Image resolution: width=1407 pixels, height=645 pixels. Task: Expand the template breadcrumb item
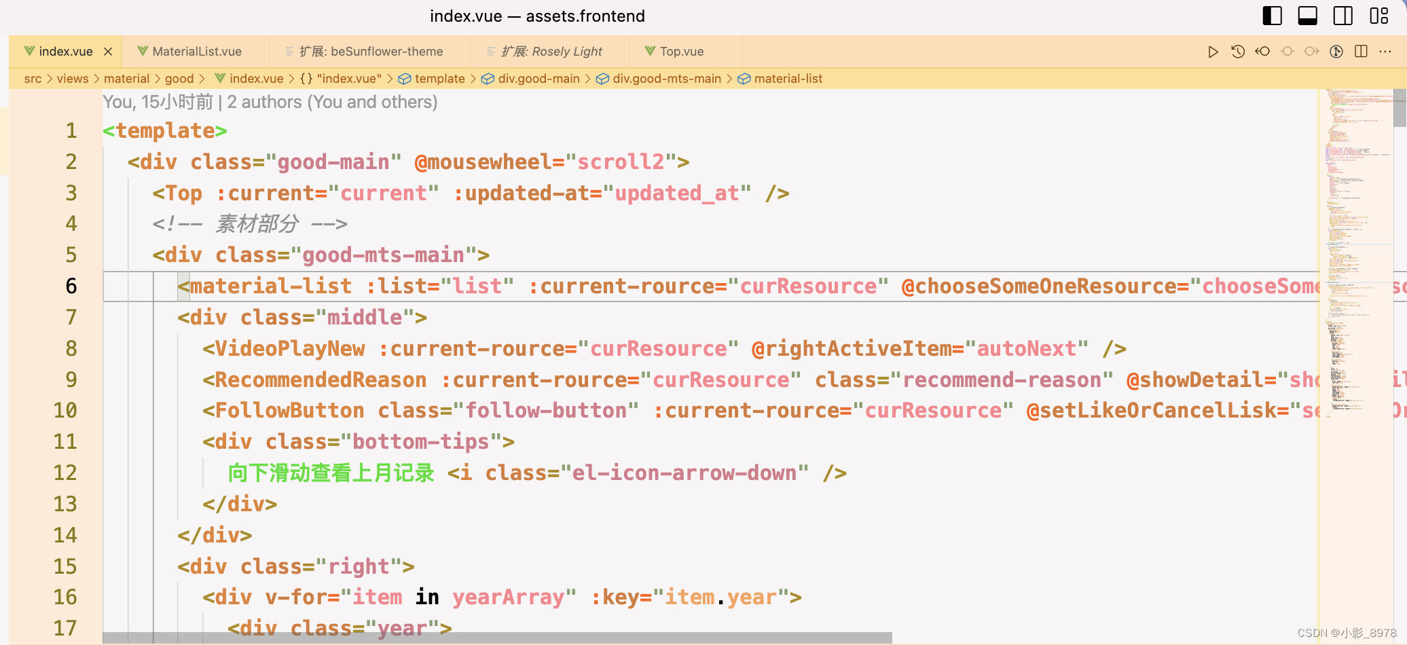point(439,78)
